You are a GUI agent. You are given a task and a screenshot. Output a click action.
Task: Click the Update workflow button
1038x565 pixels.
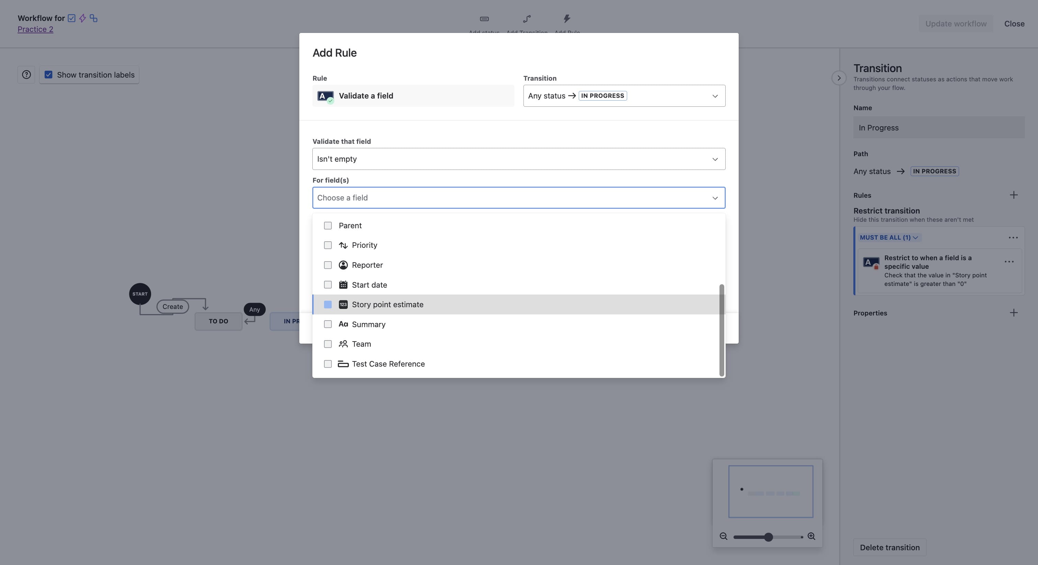[x=956, y=23]
